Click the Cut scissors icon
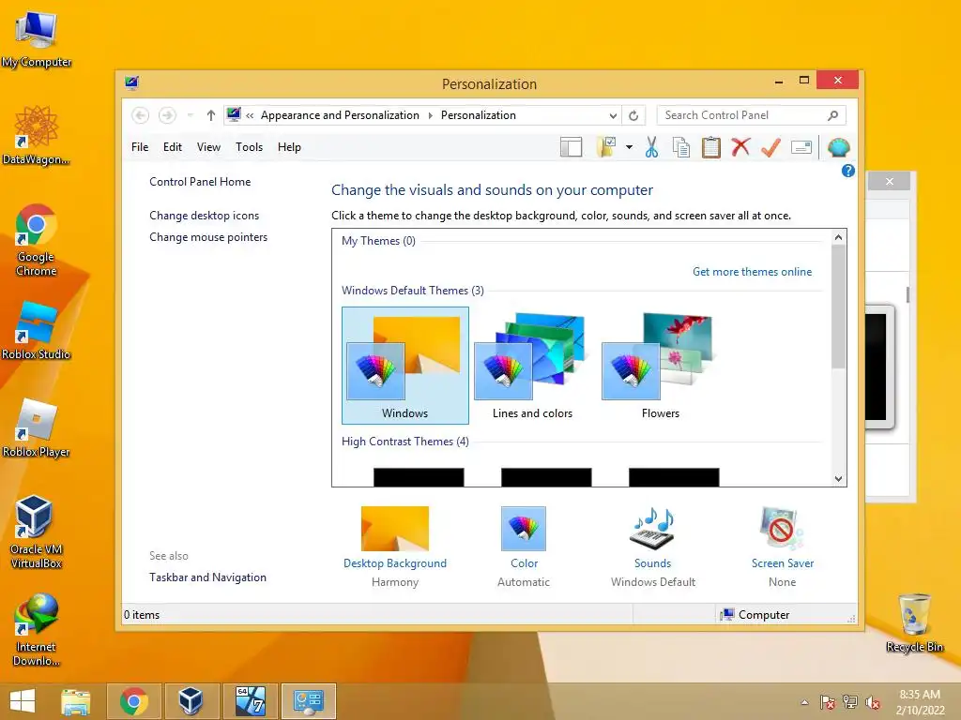The width and height of the screenshot is (961, 720). click(651, 147)
